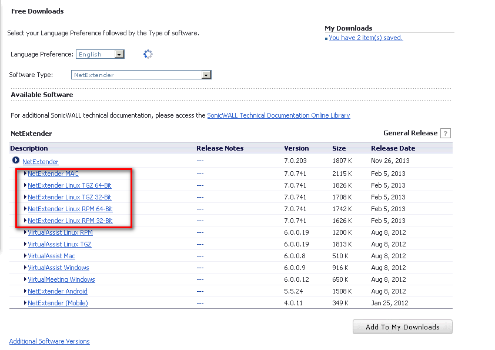Open the NetExtender Linux TGZ 64-Bit link

pyautogui.click(x=69, y=185)
